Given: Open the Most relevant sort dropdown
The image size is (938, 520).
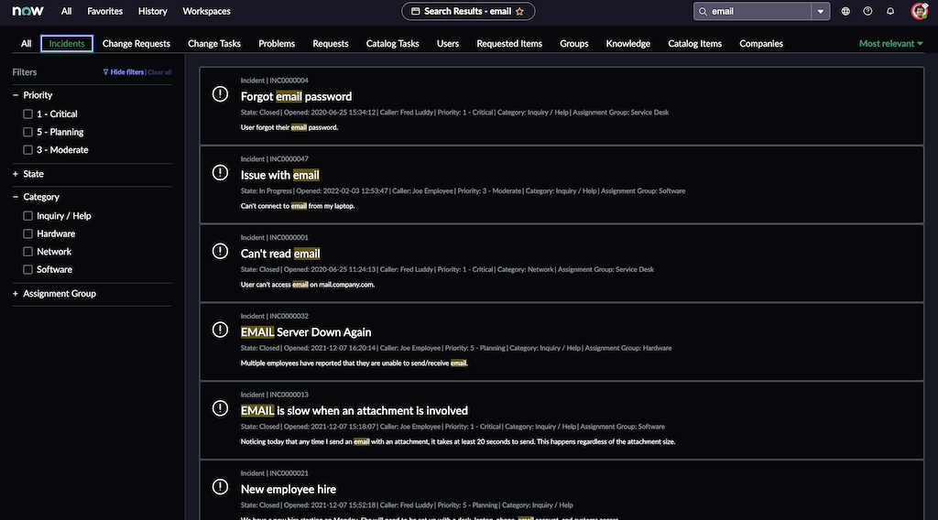Looking at the screenshot, I should point(890,43).
